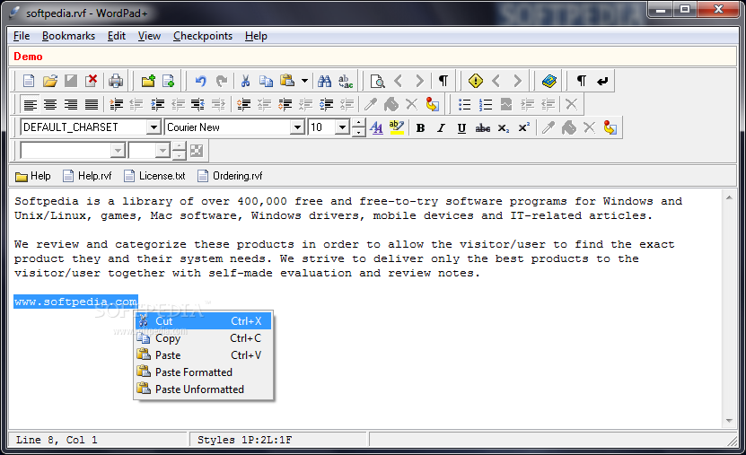Open the View menu
746x455 pixels.
coord(149,36)
